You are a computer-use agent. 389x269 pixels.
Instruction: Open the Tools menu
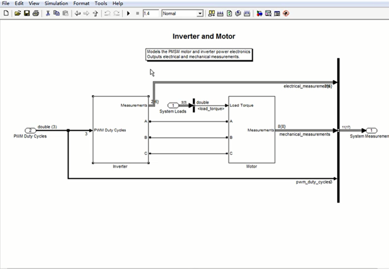101,4
